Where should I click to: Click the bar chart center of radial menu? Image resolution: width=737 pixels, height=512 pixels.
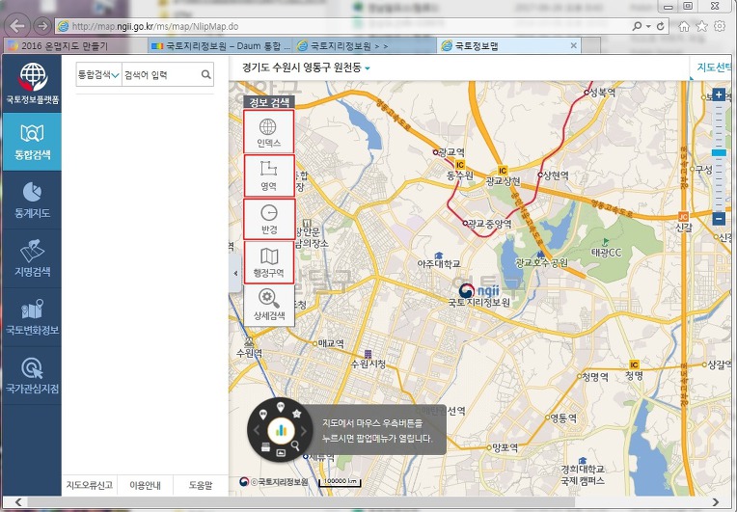[281, 430]
